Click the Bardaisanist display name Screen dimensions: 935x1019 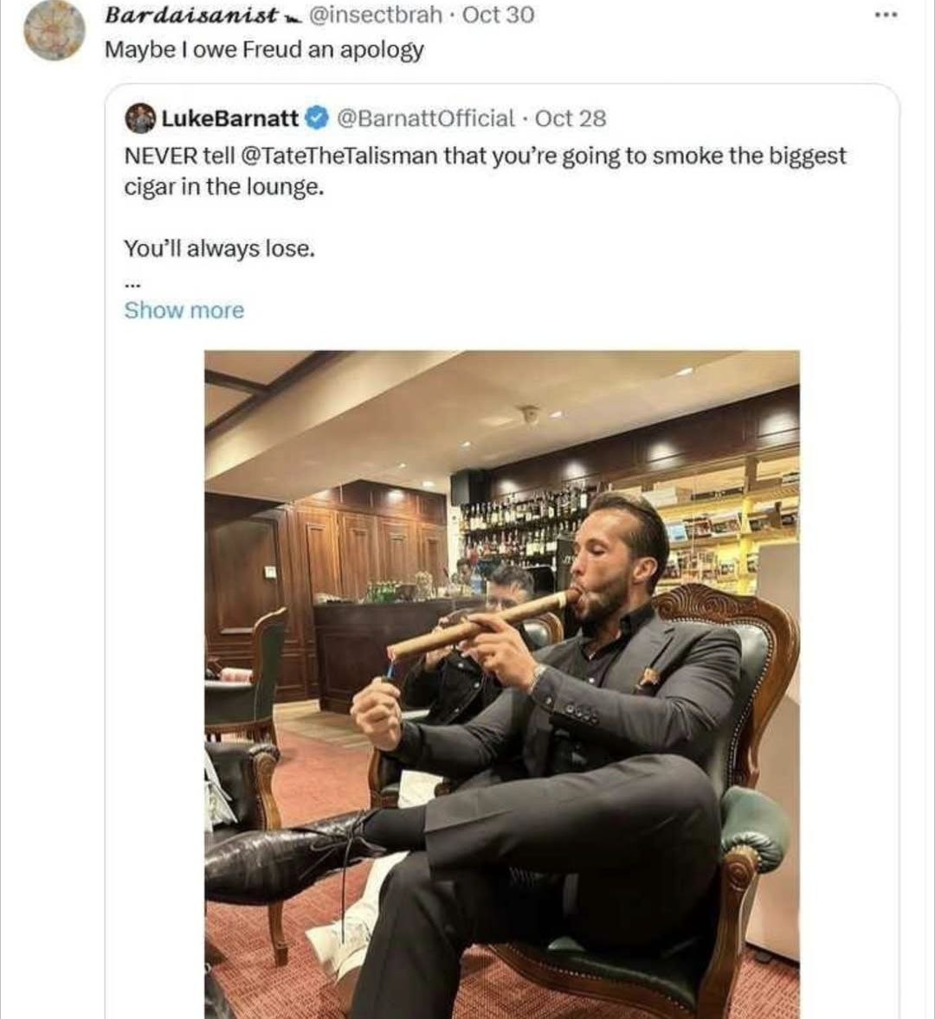coord(191,16)
